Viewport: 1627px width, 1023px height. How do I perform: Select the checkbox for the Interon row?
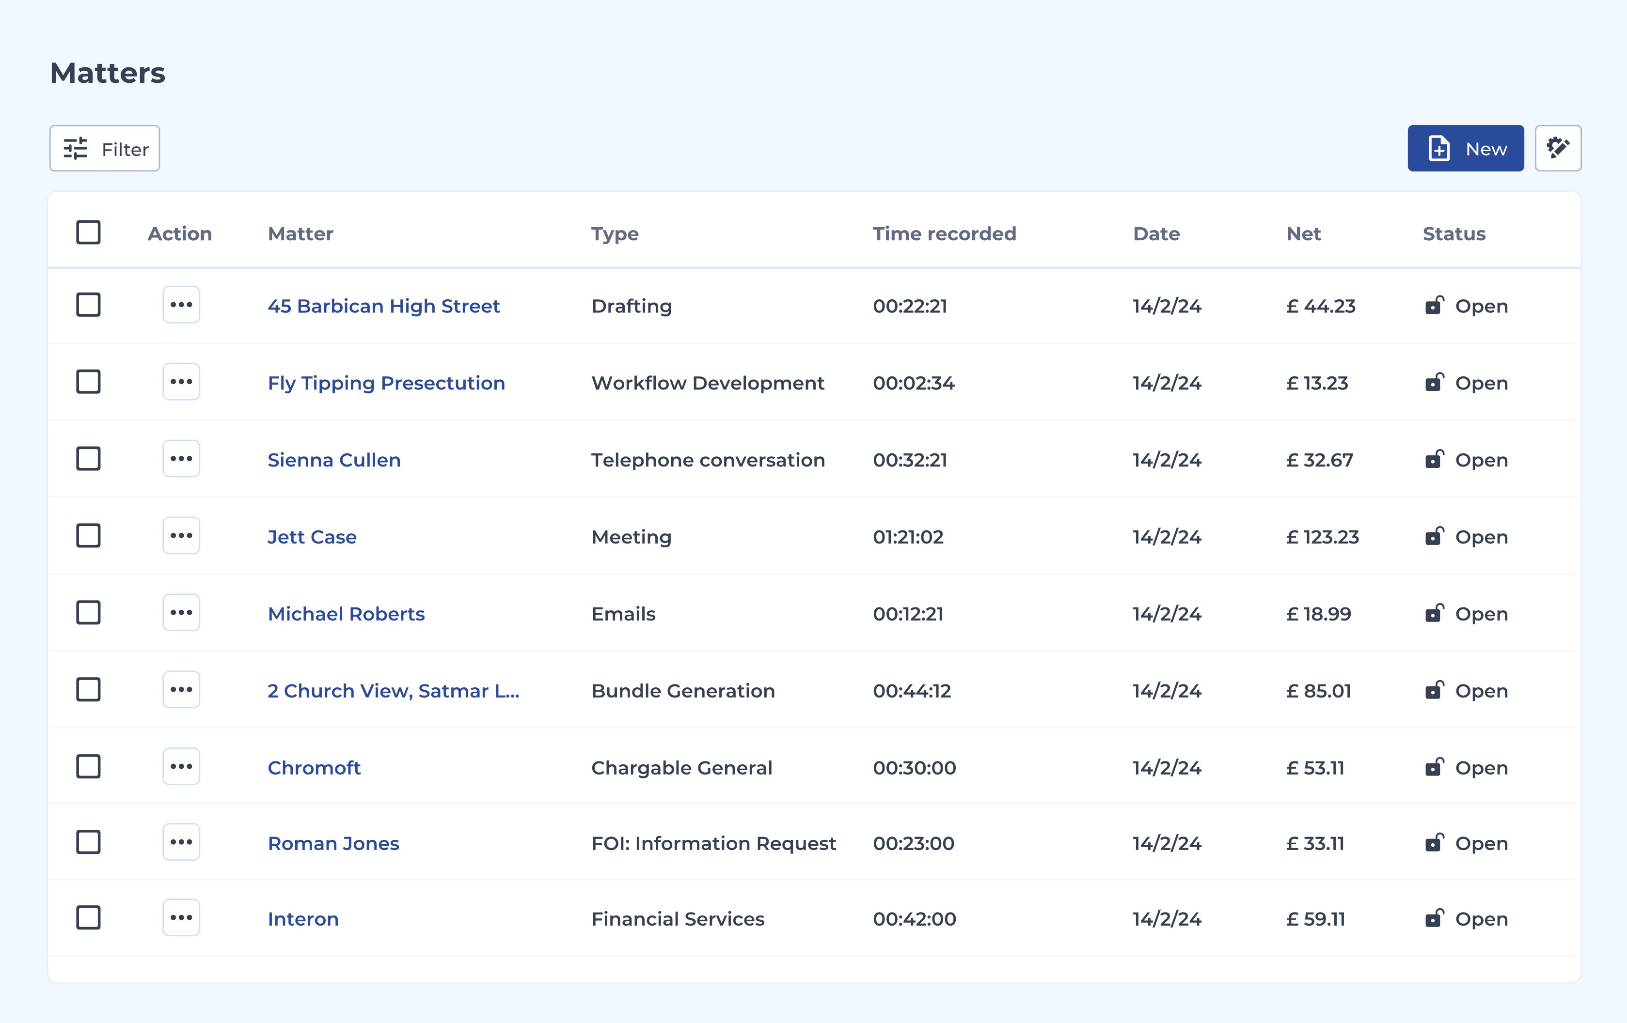click(89, 918)
